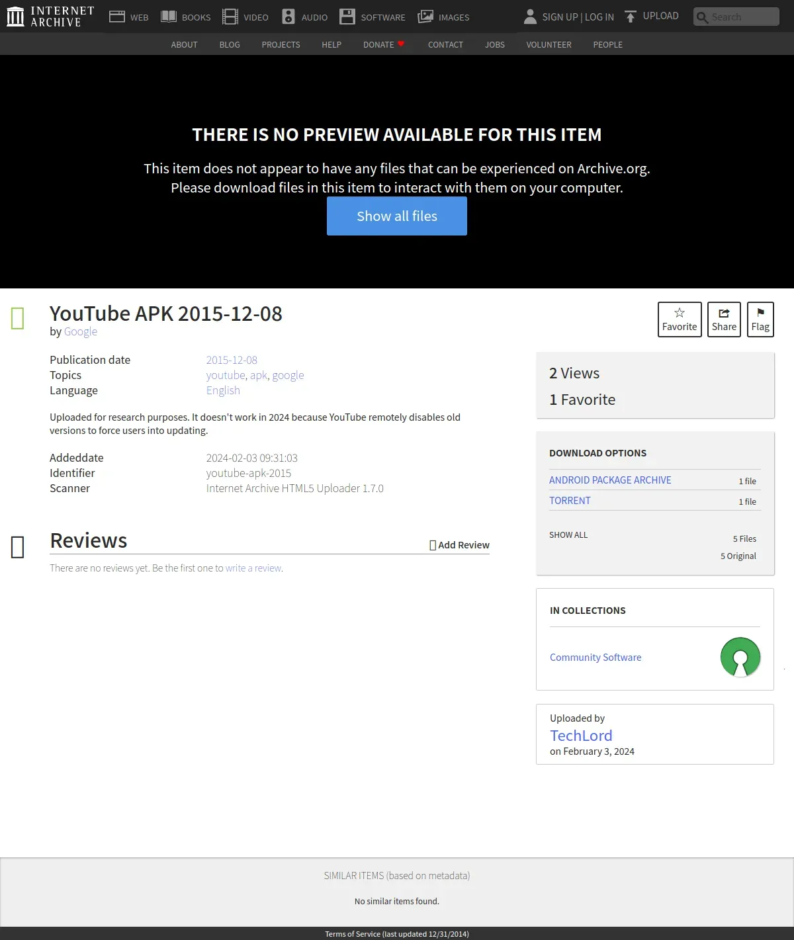794x940 pixels.
Task: Download the ANDROID PACKAGE ARCHIVE file
Action: tap(610, 480)
